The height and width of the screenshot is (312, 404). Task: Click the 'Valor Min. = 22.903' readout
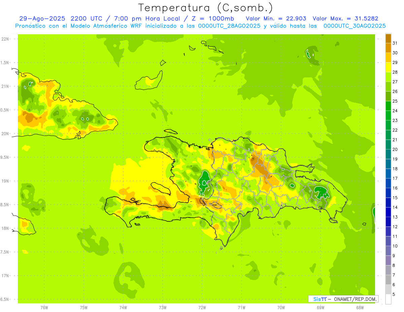[x=276, y=18]
